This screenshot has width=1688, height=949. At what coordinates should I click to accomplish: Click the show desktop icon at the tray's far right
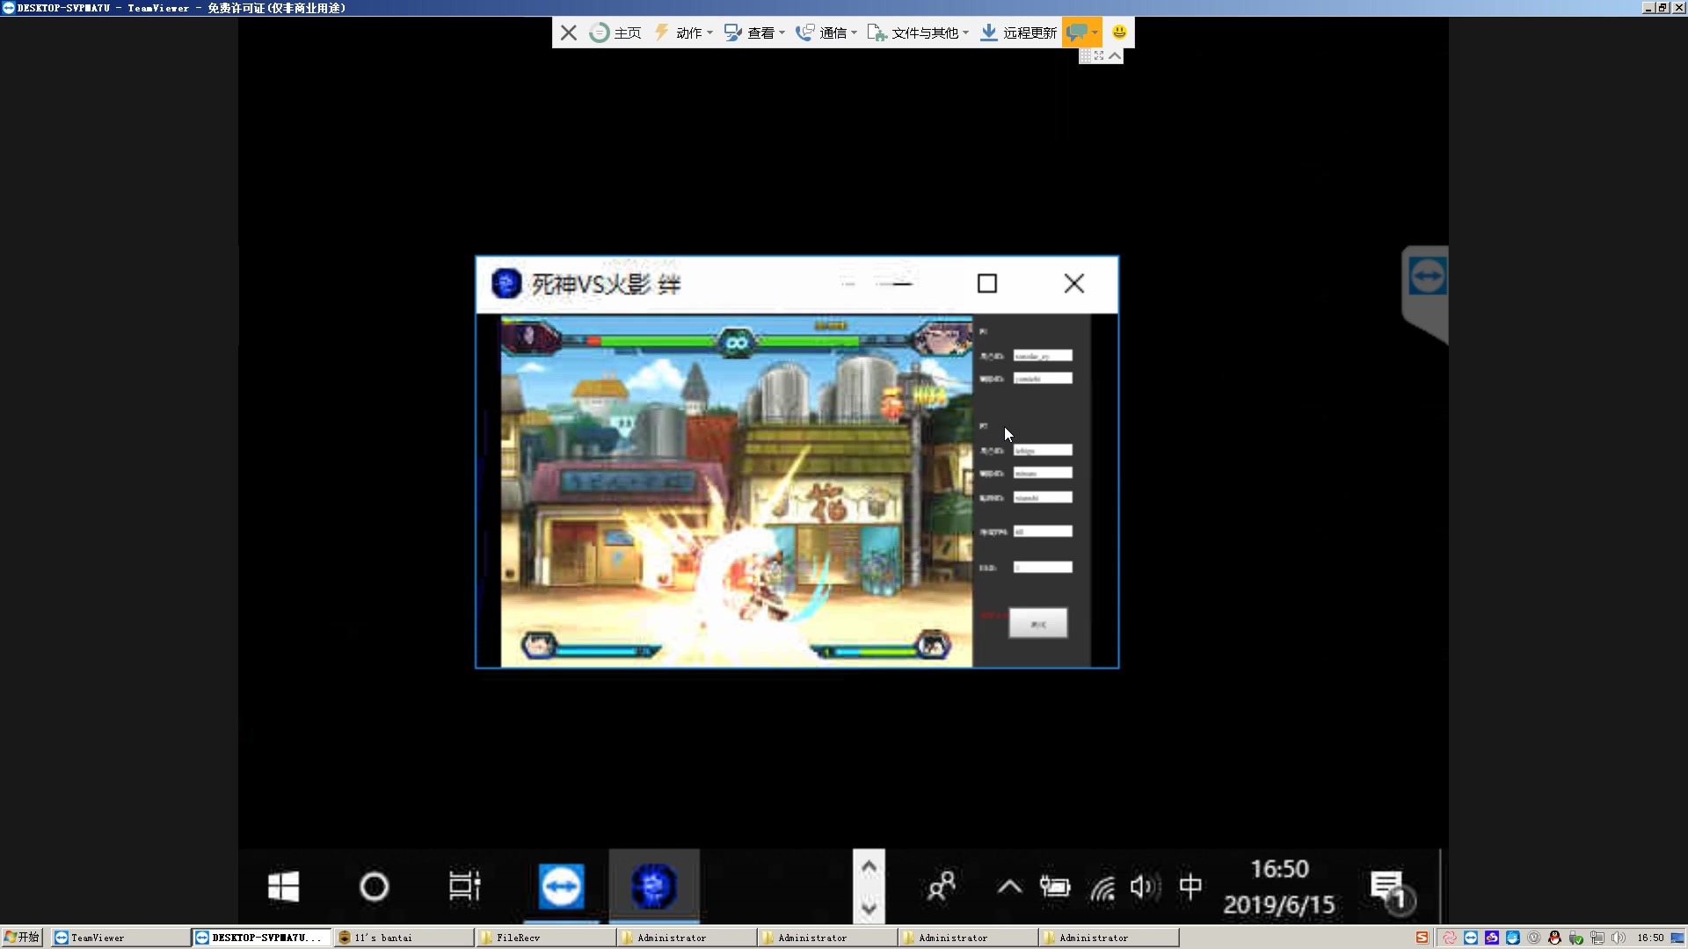pyautogui.click(x=1677, y=938)
